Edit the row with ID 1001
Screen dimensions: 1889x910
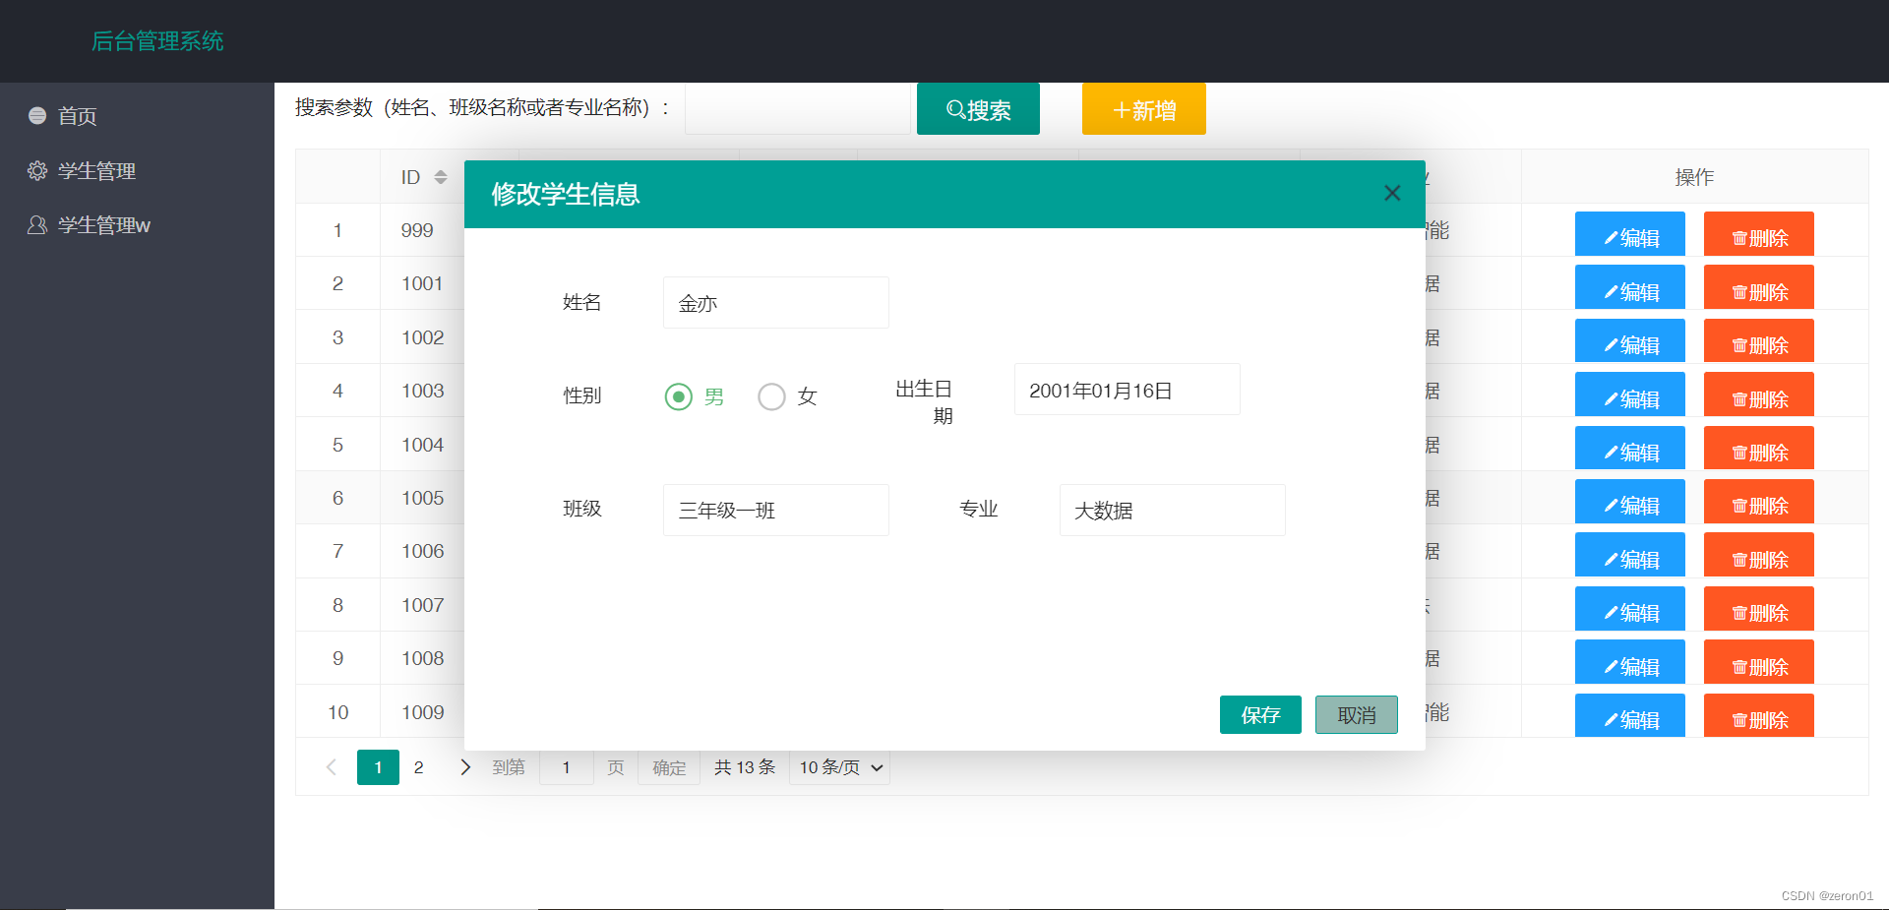(1630, 287)
